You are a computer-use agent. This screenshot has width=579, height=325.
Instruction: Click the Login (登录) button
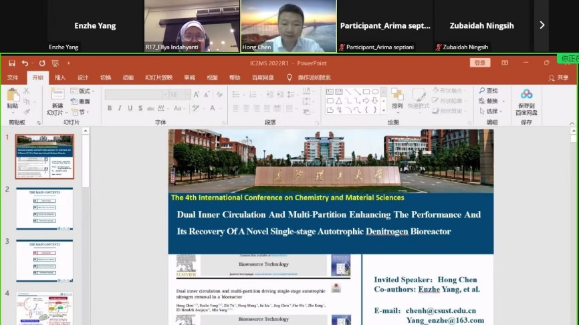tap(481, 63)
